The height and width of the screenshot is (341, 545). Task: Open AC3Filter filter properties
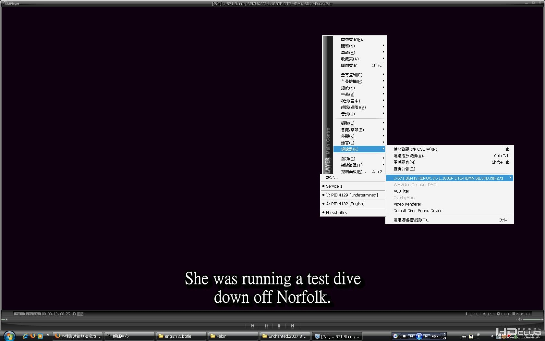[x=450, y=191]
